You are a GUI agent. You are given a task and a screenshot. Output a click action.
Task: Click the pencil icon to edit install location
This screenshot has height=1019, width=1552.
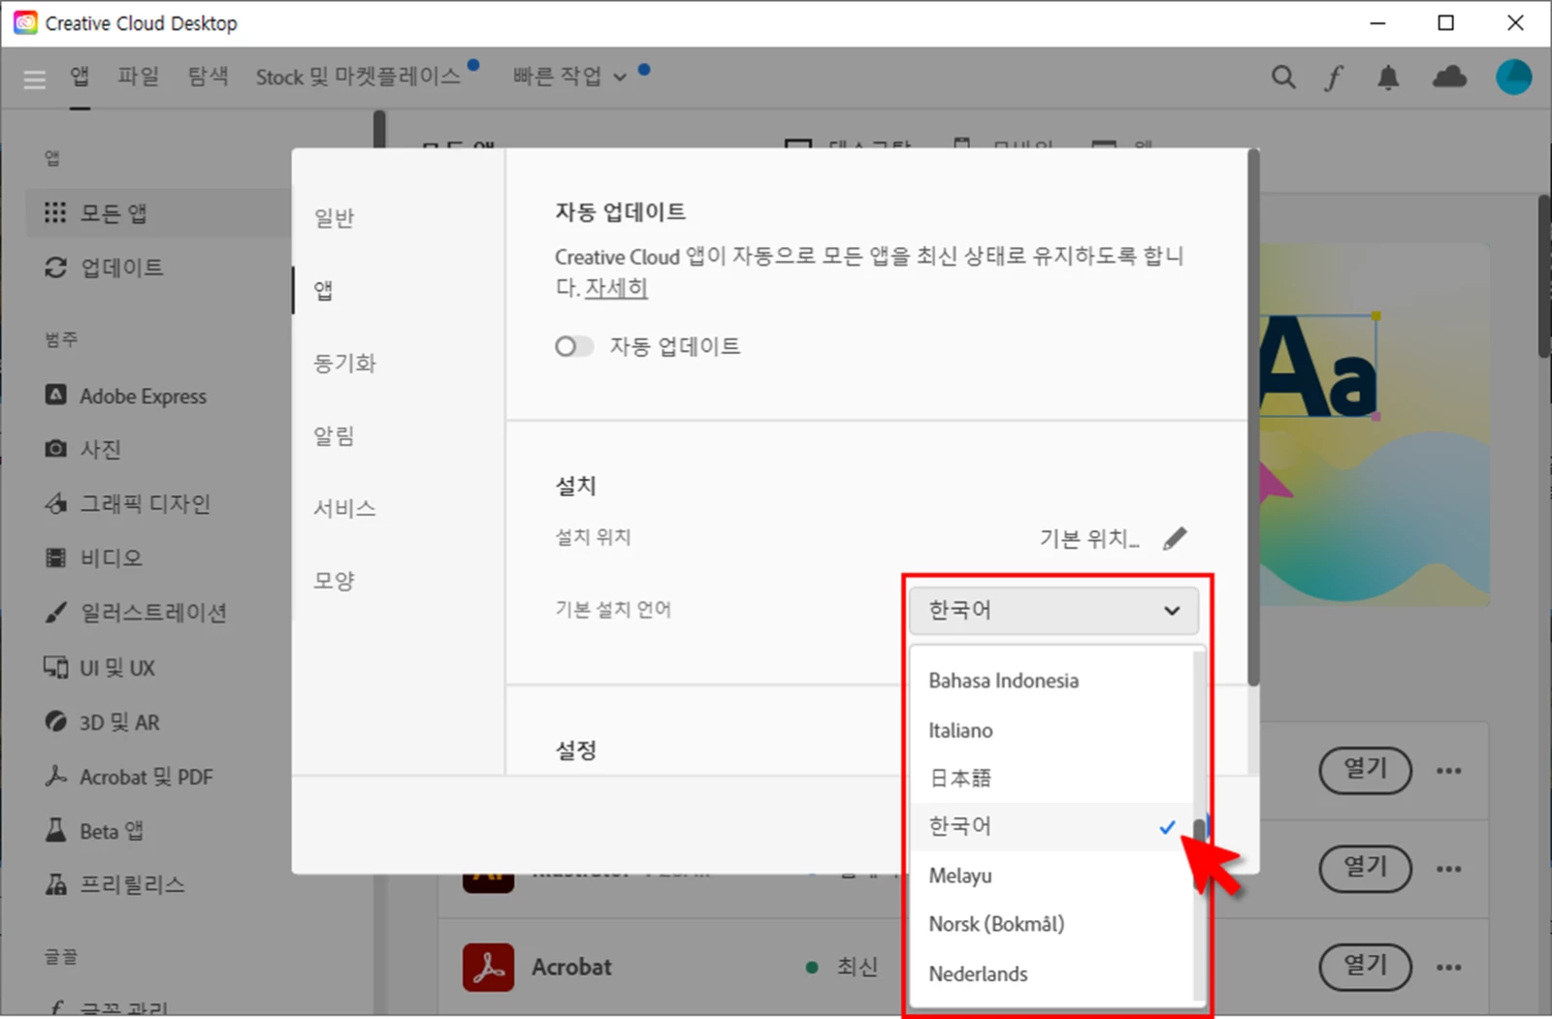1175,538
